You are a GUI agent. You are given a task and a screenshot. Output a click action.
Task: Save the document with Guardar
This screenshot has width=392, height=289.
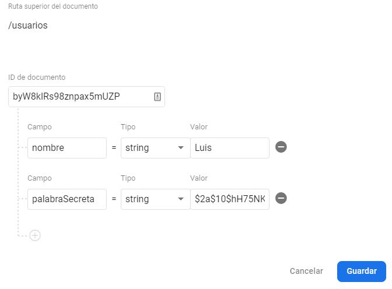coord(361,271)
